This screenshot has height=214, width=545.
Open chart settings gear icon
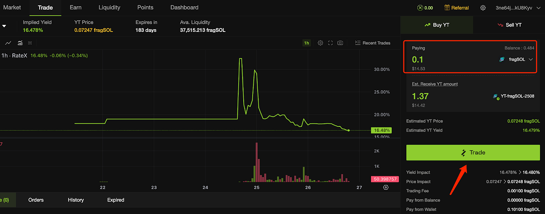(320, 43)
